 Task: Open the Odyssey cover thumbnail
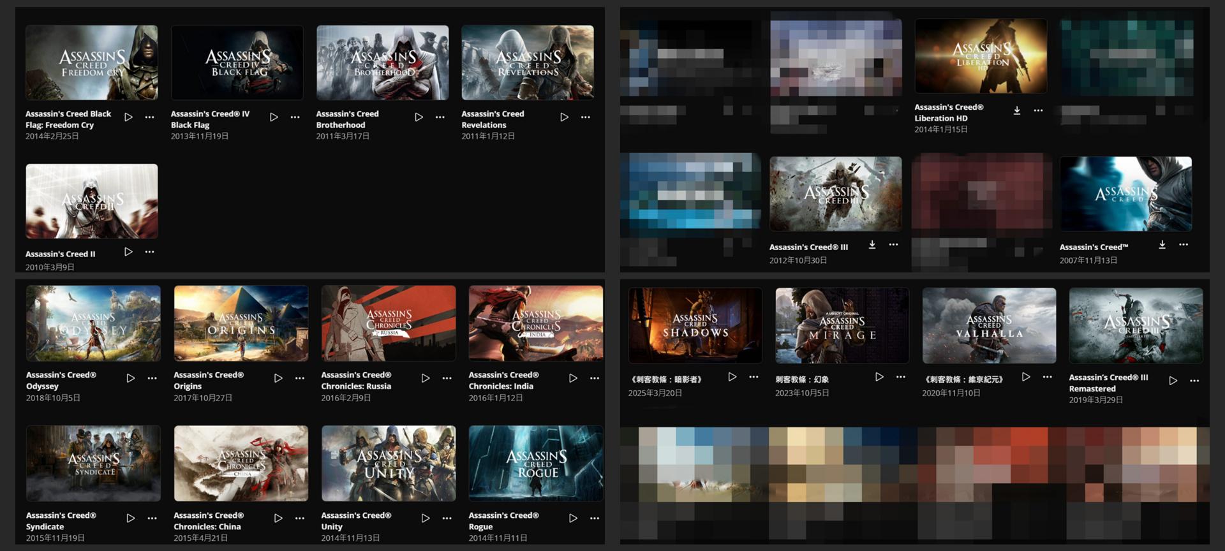[x=93, y=323]
